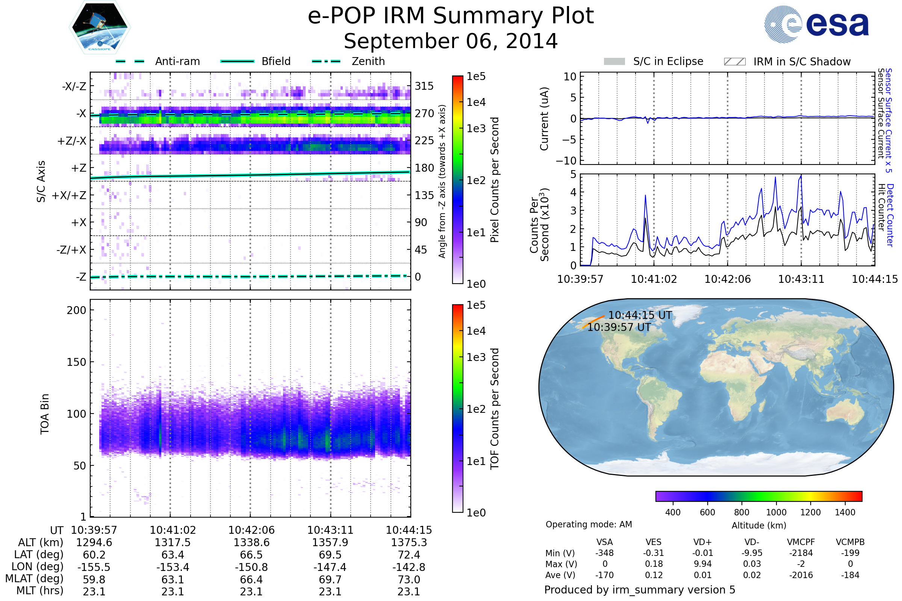This screenshot has height=601, width=902.
Task: Click Produced by irm_summary version 5 text
Action: coord(640,589)
